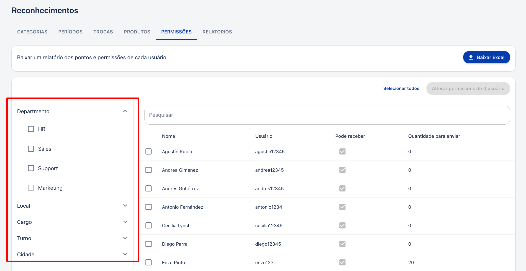Viewport: 526px width, 271px height.
Task: Click the name Diego Parra
Action: pyautogui.click(x=175, y=244)
